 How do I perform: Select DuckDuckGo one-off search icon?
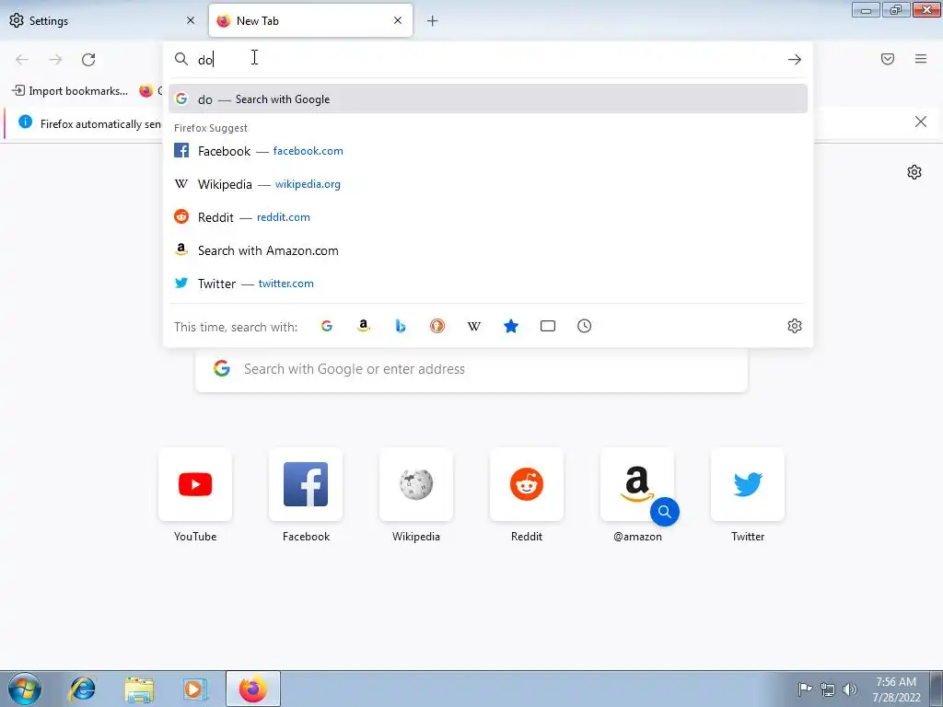click(x=437, y=326)
